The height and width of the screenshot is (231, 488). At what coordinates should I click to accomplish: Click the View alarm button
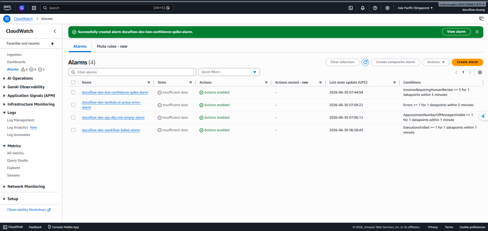[x=456, y=32]
